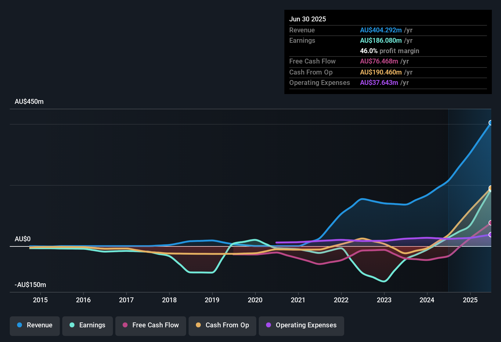Toggle the Revenue series visibility
The image size is (501, 342).
pyautogui.click(x=34, y=325)
